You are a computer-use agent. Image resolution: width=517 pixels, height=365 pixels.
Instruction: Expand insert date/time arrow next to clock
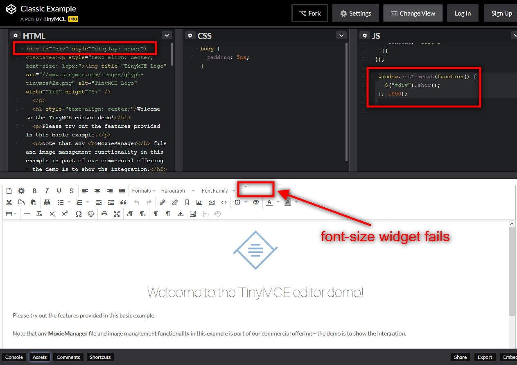[x=246, y=202]
